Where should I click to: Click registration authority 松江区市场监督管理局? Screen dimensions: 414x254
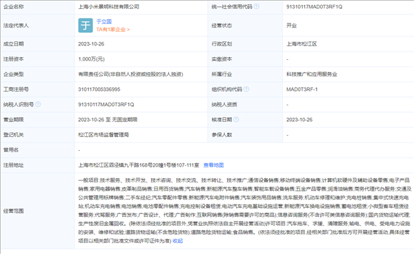pos(103,135)
